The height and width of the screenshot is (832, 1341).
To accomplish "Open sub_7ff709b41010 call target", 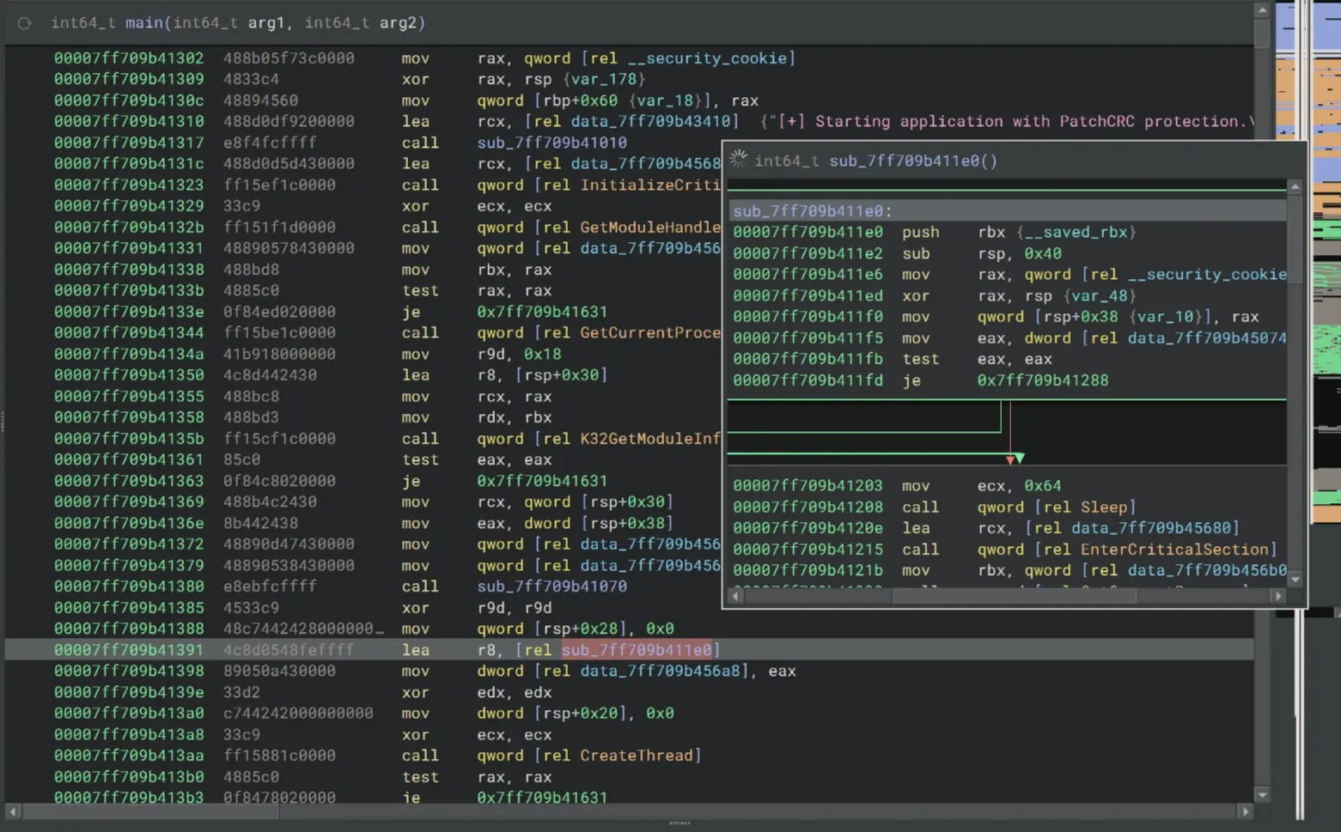I will pos(552,143).
